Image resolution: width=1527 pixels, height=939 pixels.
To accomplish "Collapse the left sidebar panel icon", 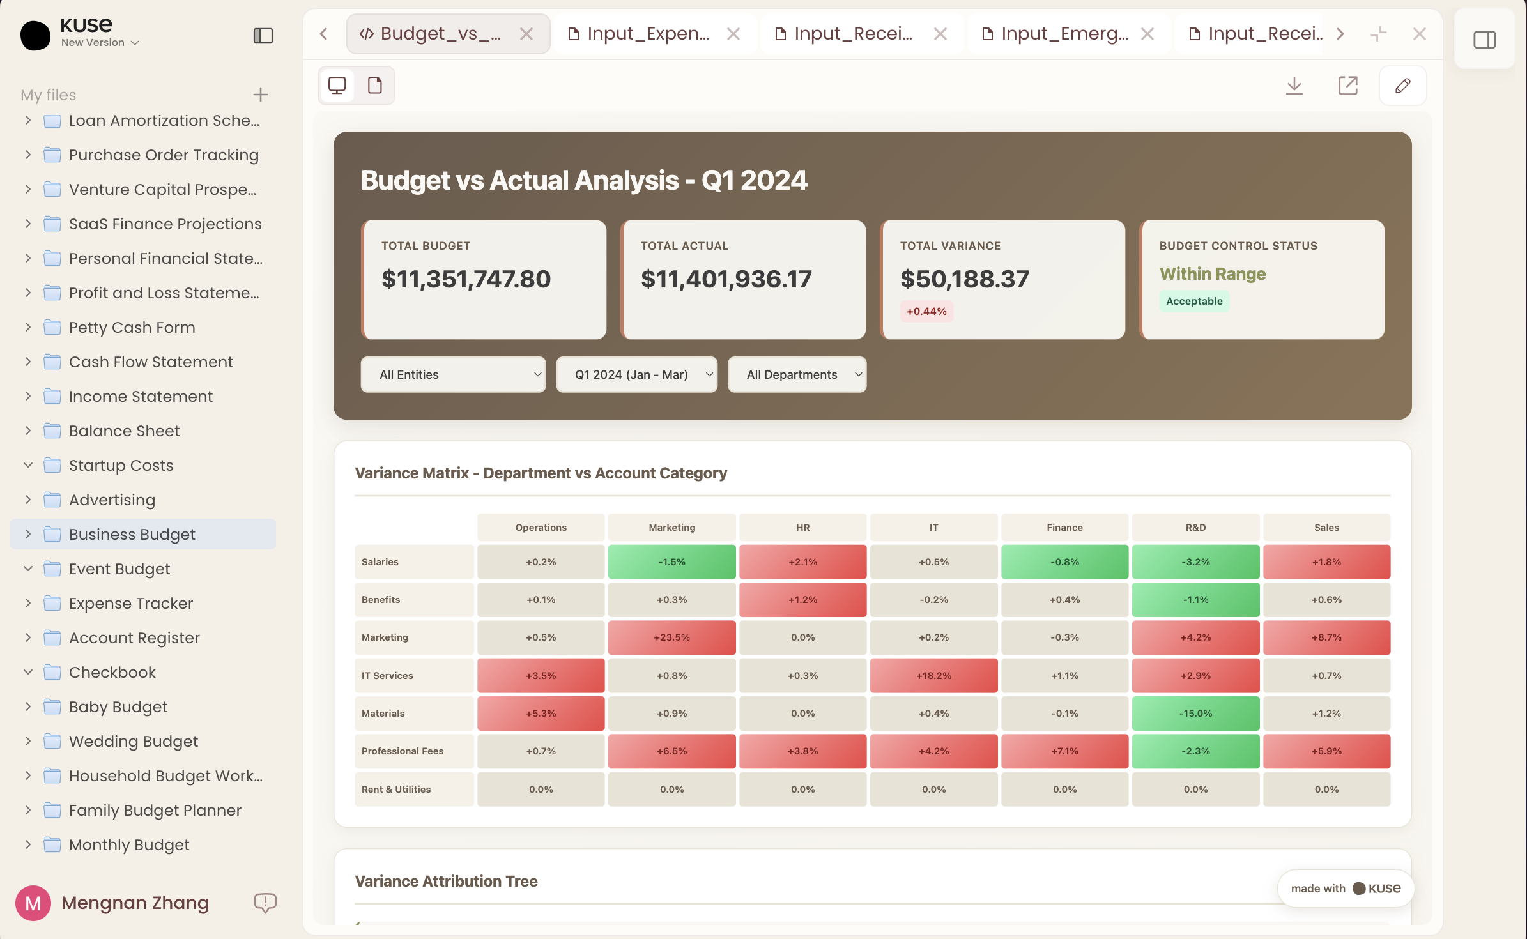I will pos(263,36).
